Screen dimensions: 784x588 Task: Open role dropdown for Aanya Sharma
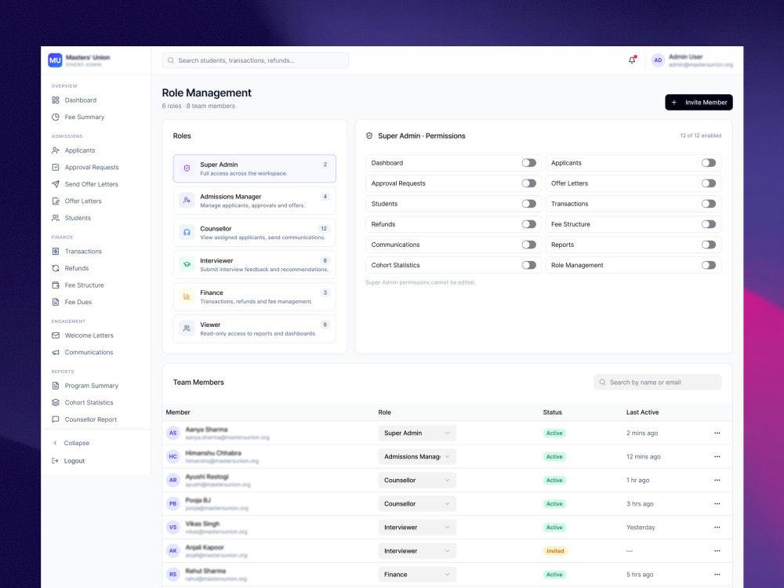[x=417, y=433]
